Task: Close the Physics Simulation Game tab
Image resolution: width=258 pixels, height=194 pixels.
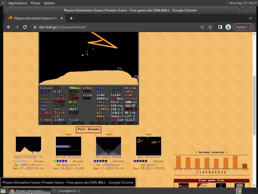Action: (62, 18)
